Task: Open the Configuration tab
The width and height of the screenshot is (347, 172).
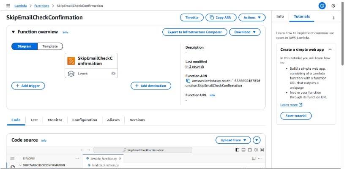Action: click(85, 120)
